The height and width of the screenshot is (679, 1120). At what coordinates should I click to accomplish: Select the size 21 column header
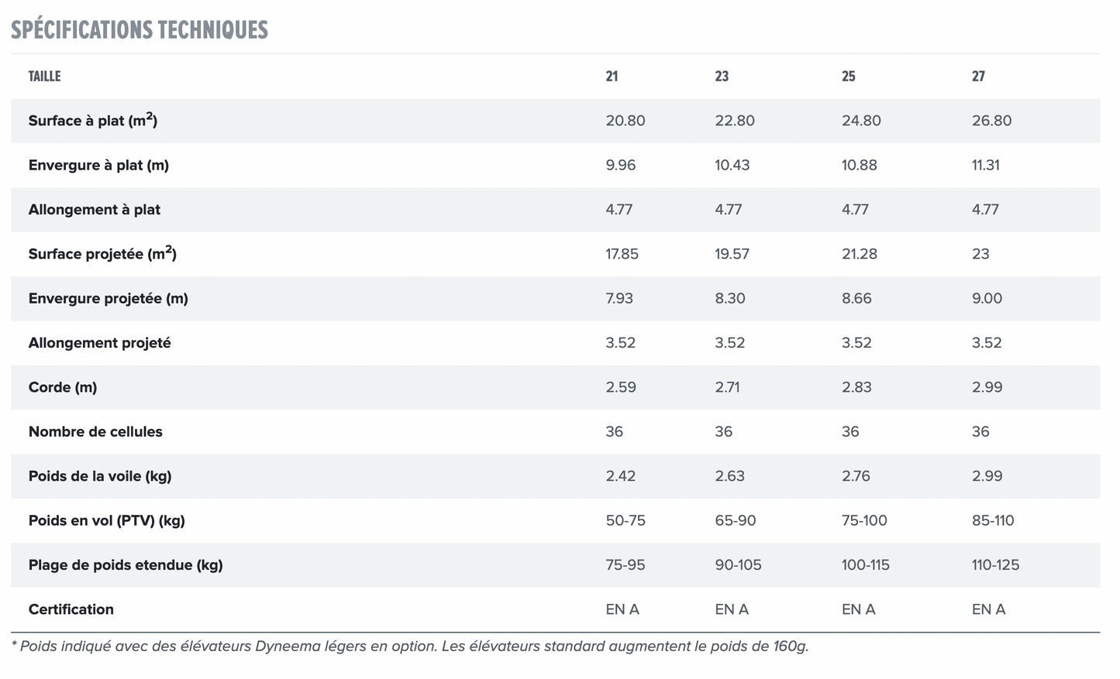click(x=612, y=76)
